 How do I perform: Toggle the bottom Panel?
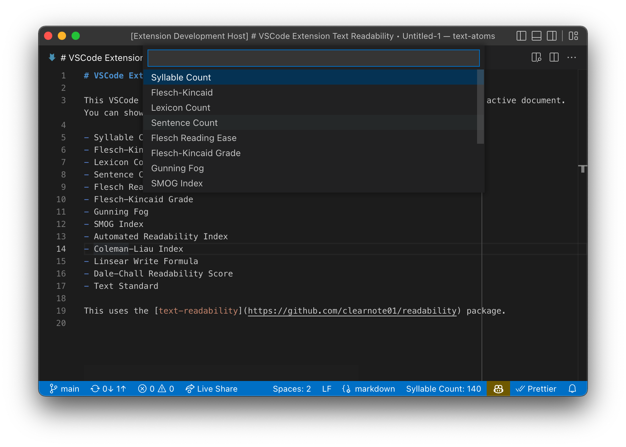(x=536, y=36)
